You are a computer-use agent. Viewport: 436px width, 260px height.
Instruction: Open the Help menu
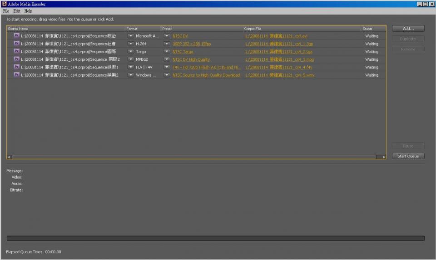tap(28, 11)
